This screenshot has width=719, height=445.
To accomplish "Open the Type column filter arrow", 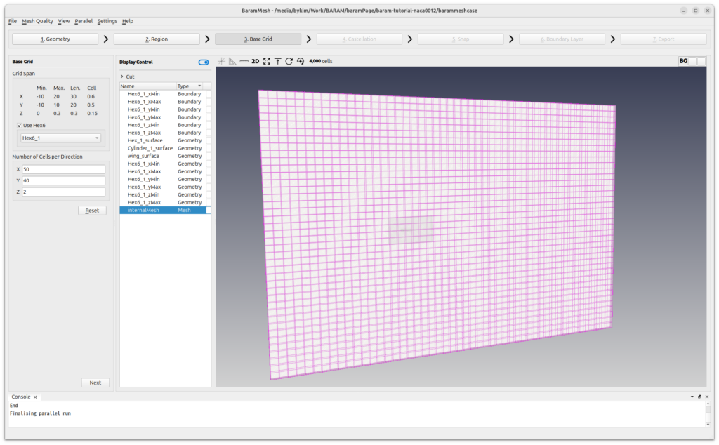I will (x=199, y=86).
